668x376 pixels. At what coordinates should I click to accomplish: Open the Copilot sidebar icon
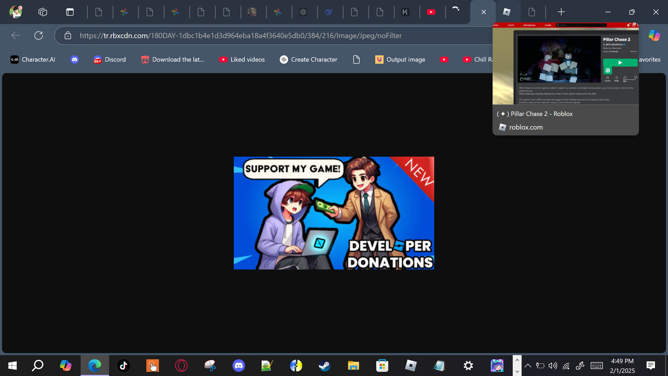tap(654, 36)
